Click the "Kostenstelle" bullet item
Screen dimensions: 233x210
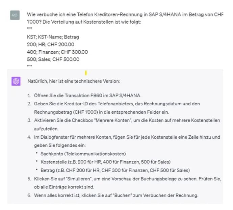tap(105, 162)
